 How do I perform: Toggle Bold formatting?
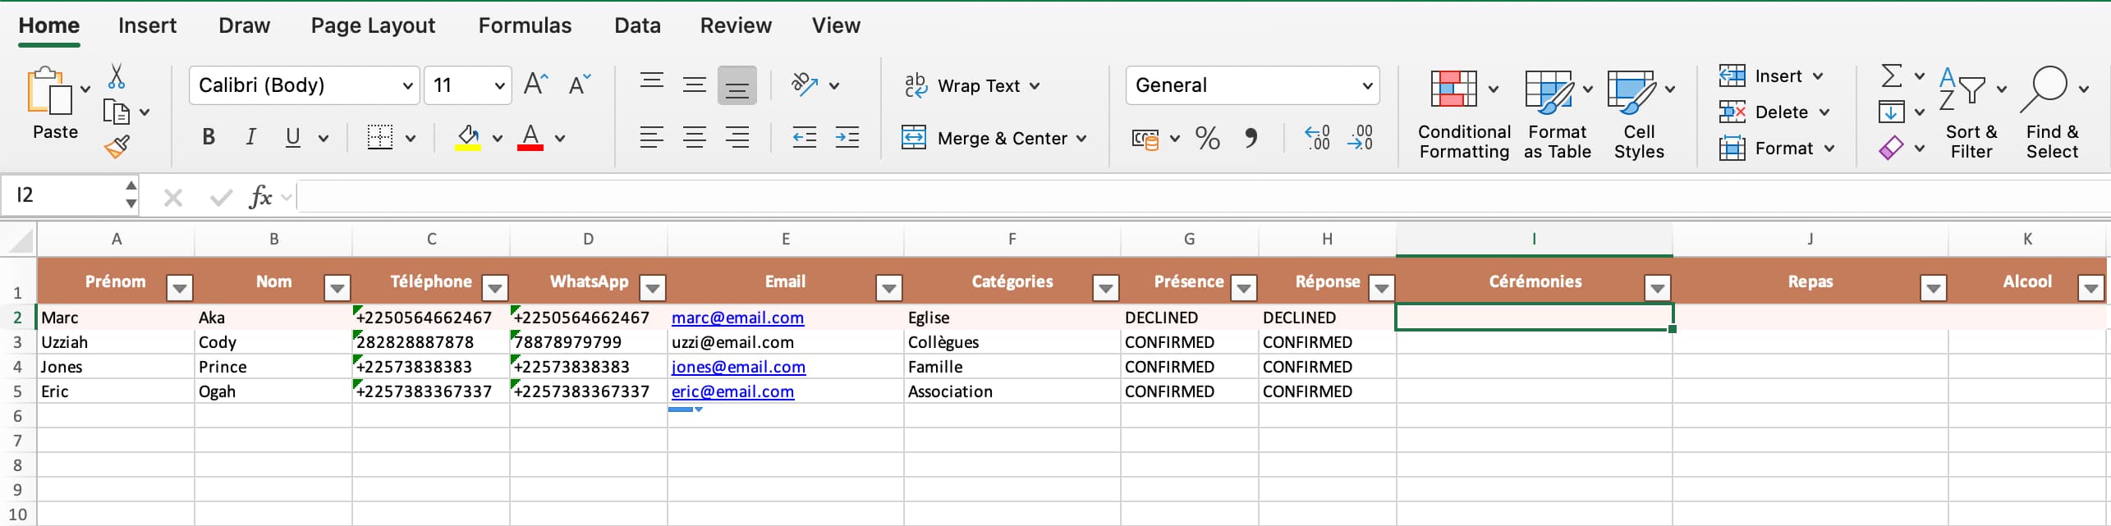(209, 137)
